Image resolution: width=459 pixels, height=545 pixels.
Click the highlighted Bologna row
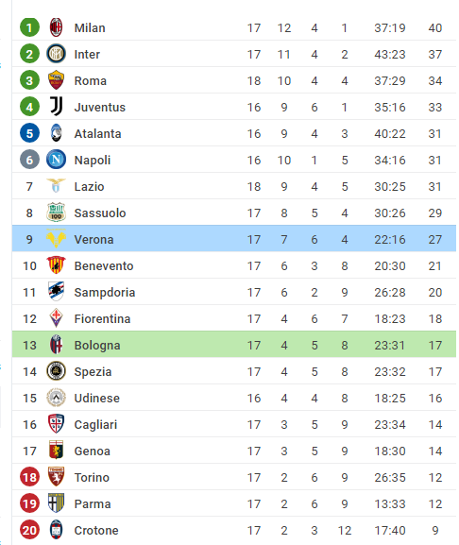(234, 345)
